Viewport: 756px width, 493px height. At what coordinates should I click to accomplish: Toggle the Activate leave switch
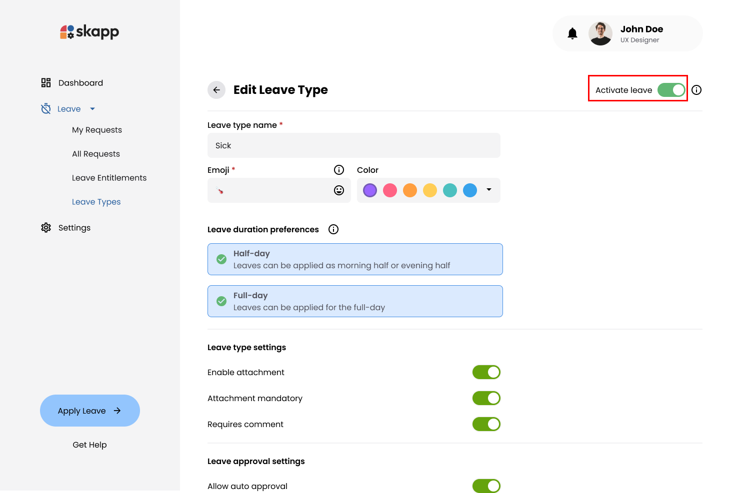671,90
